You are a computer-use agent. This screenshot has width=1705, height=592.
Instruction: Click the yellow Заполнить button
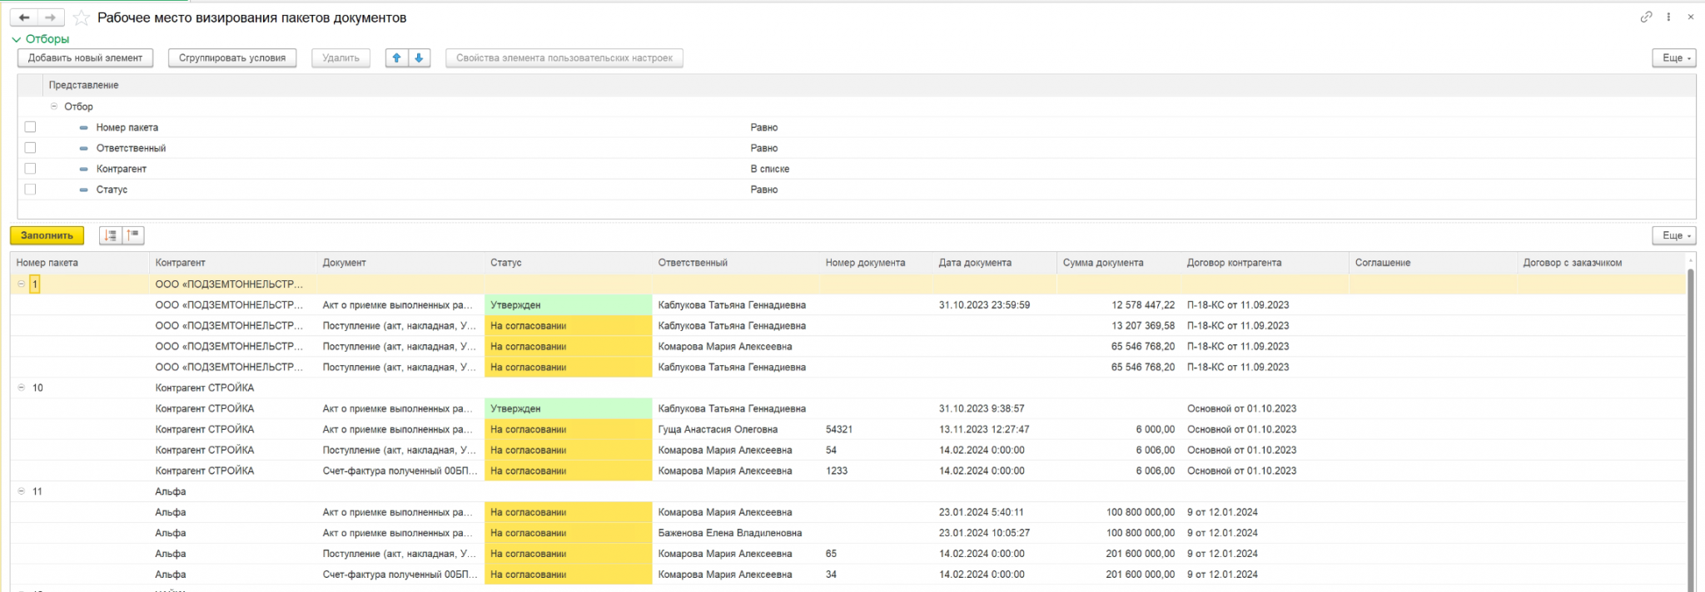pyautogui.click(x=47, y=235)
